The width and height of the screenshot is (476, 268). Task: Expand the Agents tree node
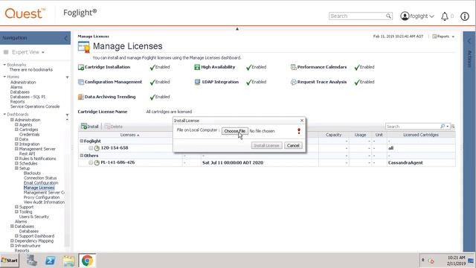[16, 124]
